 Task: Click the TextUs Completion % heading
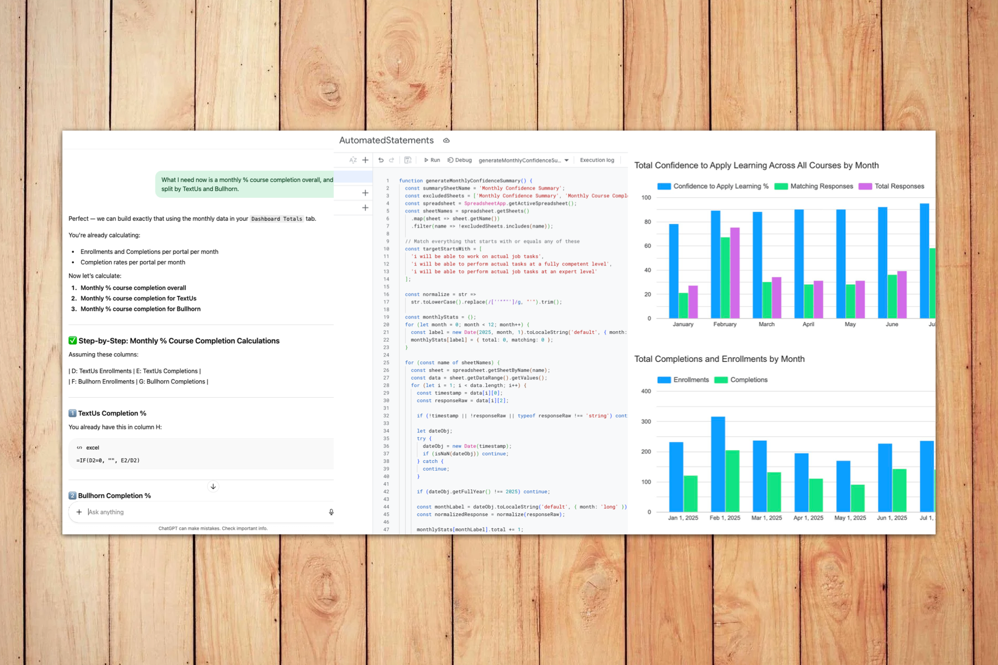click(112, 413)
